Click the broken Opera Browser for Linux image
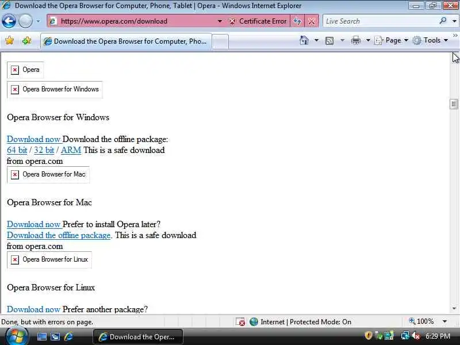460x345 pixels. (x=49, y=260)
